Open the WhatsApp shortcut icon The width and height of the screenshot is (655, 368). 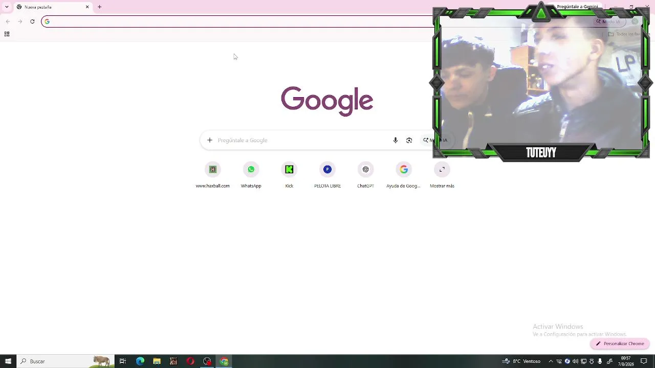click(251, 170)
